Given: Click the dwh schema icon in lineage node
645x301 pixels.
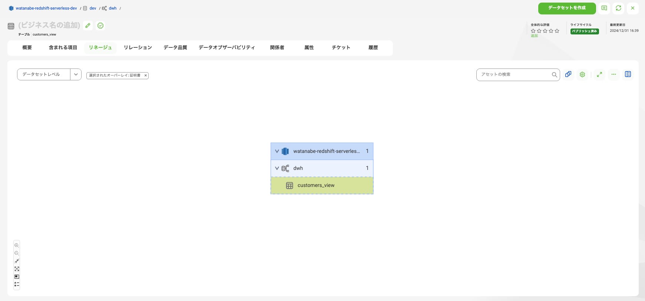Looking at the screenshot, I should [285, 168].
